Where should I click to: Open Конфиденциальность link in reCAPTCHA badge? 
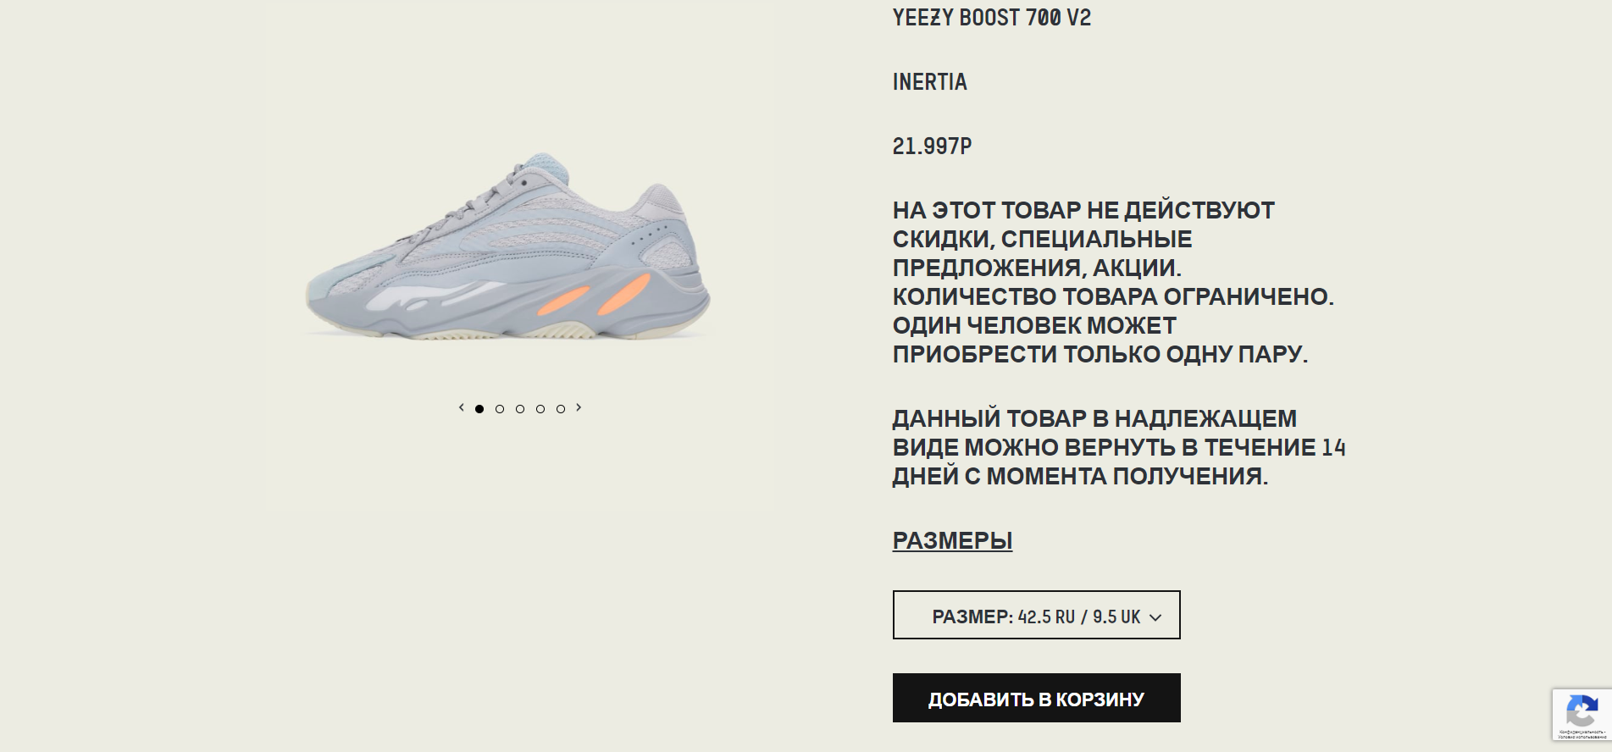click(x=1581, y=732)
